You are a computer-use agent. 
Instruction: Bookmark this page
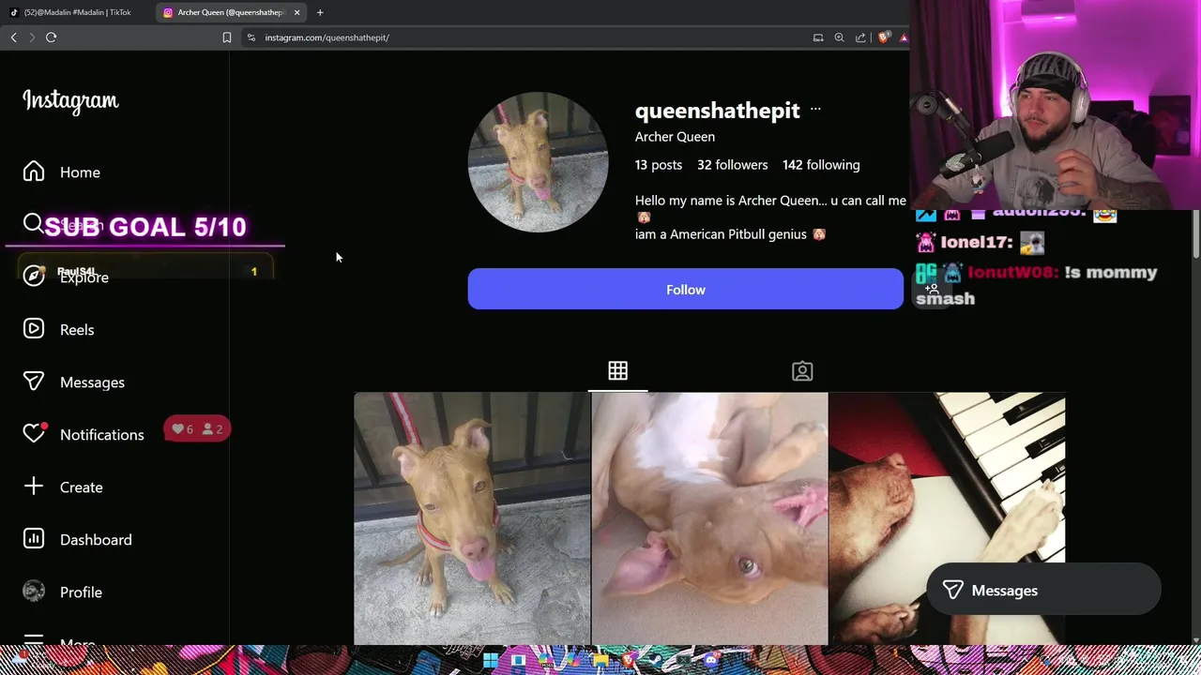pos(227,37)
